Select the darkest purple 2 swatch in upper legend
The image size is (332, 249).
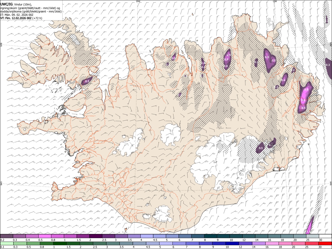[96, 236]
